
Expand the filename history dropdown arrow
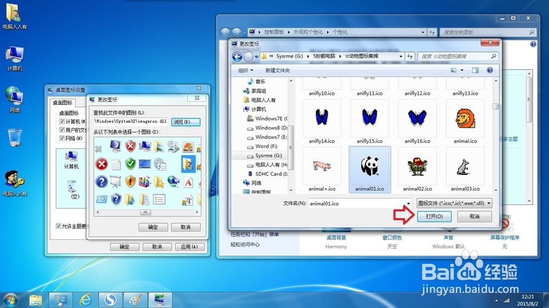(408, 203)
